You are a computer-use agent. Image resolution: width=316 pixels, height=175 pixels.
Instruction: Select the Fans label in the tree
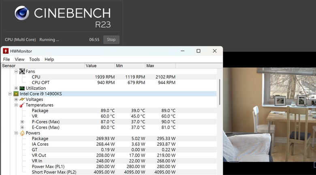coord(30,71)
